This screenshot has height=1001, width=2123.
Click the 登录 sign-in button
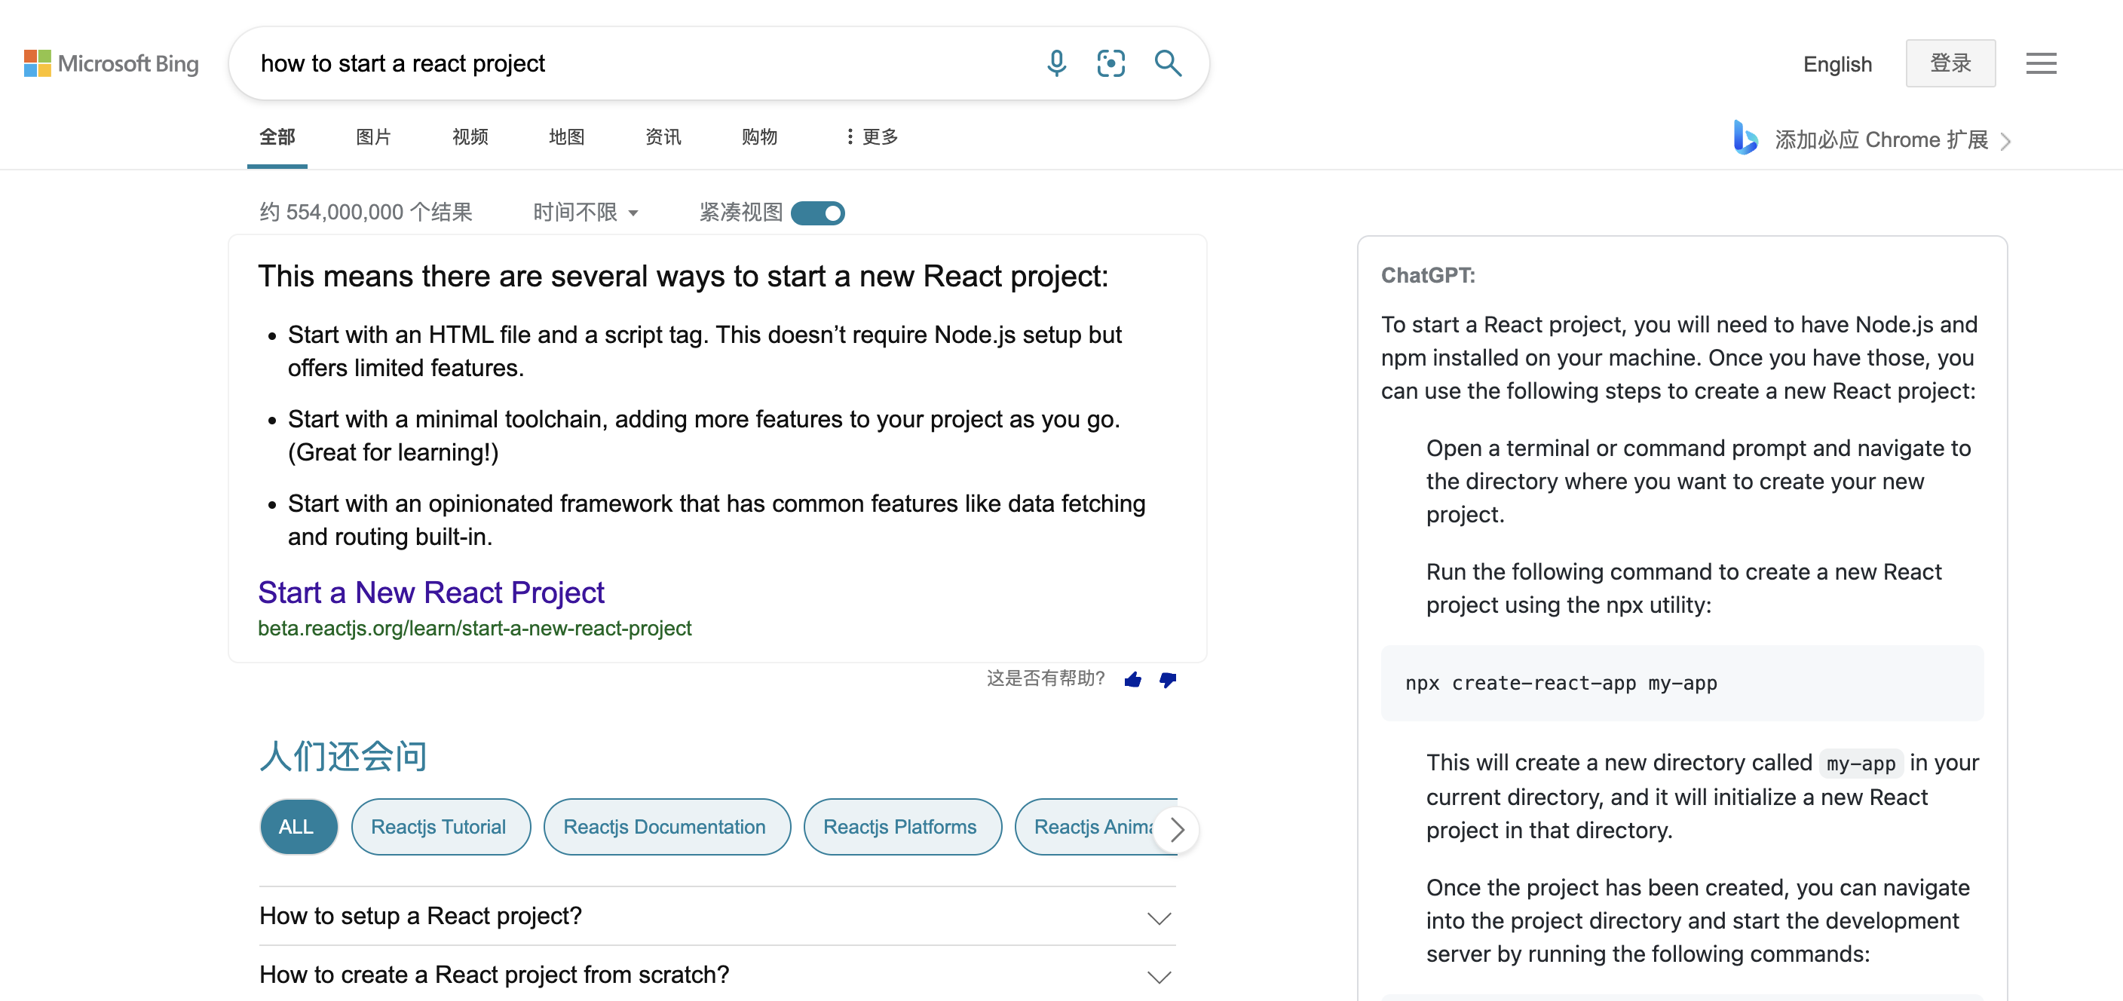click(1949, 63)
